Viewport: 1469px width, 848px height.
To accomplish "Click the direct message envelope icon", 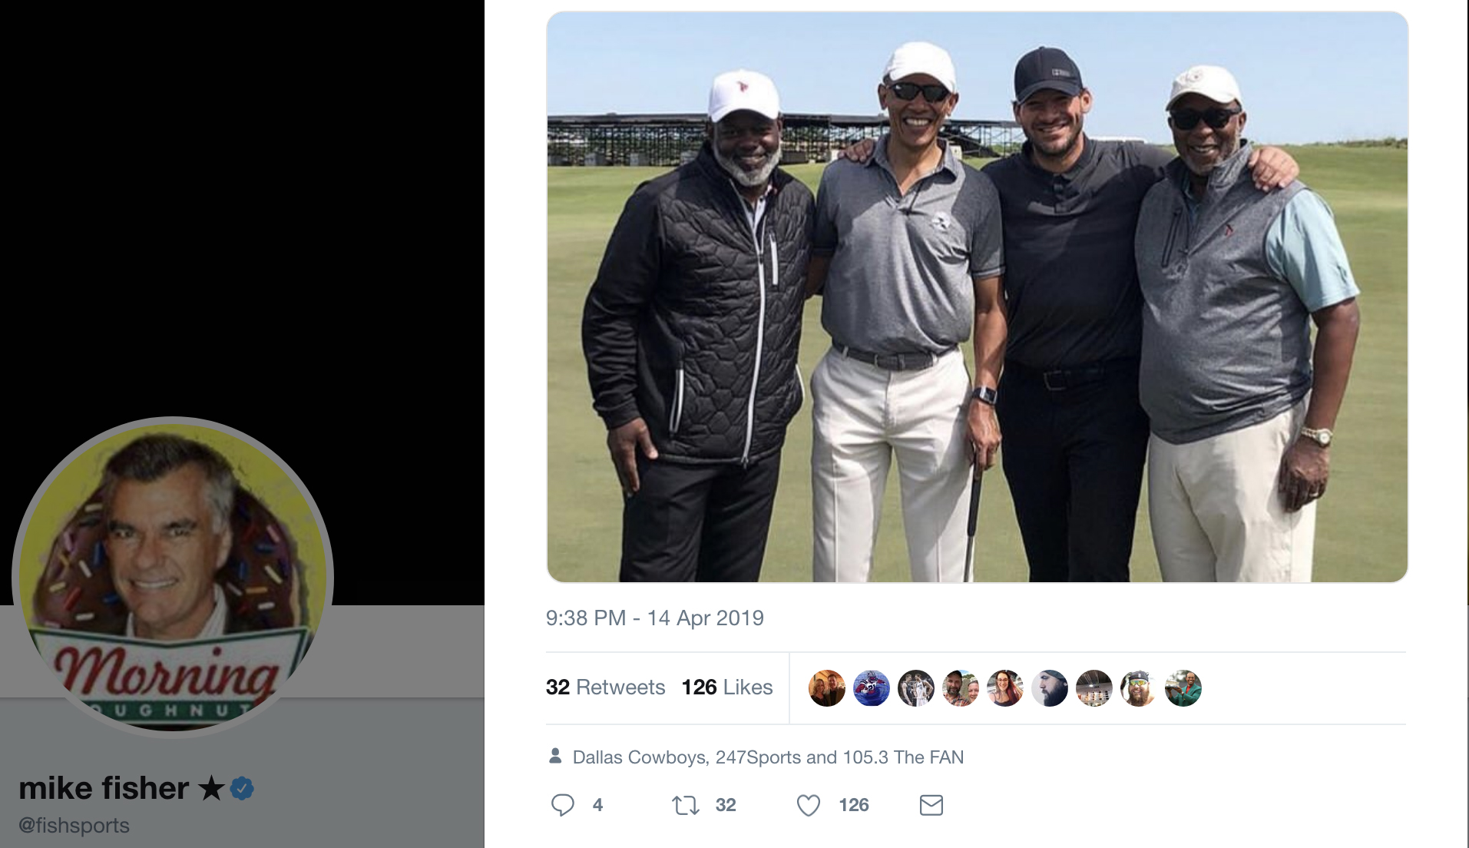I will [931, 806].
